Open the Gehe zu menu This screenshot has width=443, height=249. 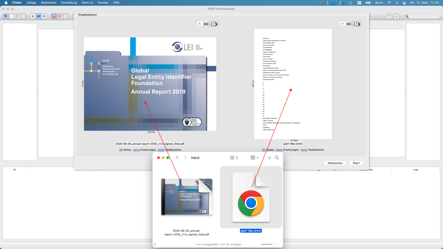point(87,3)
